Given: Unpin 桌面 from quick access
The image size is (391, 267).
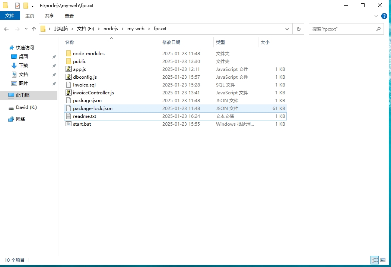Looking at the screenshot, I should [x=54, y=56].
